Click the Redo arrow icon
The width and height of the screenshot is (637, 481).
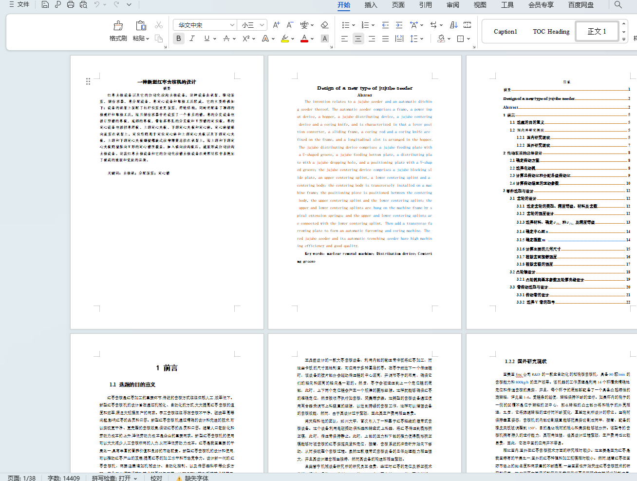pyautogui.click(x=116, y=5)
